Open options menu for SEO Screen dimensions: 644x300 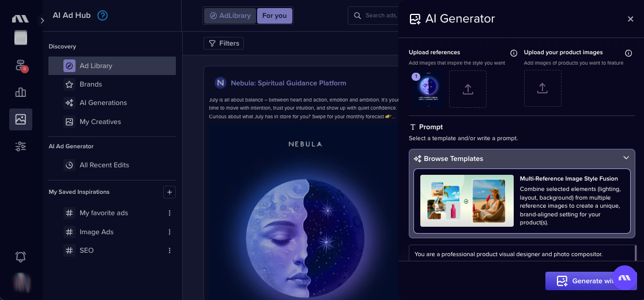click(x=169, y=250)
